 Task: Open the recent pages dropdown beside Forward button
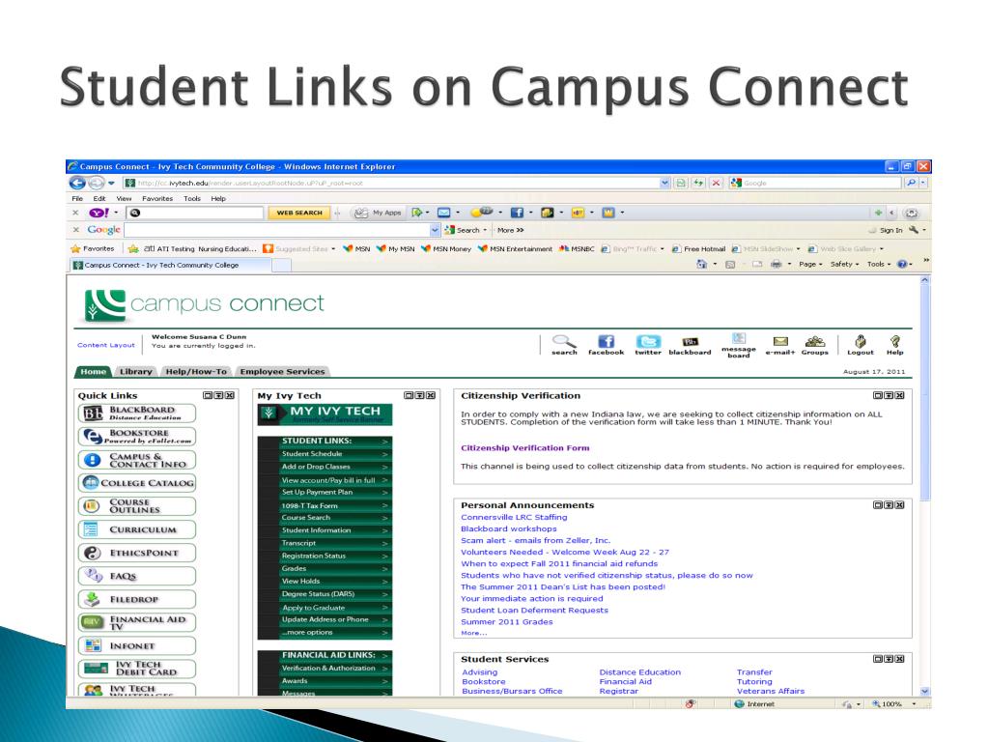111,183
